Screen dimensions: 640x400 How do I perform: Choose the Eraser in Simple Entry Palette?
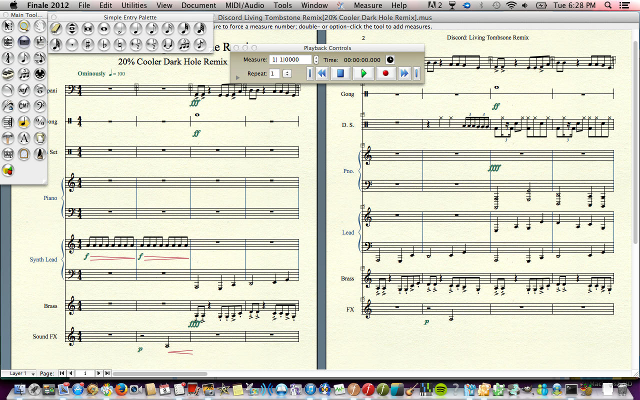point(55,28)
